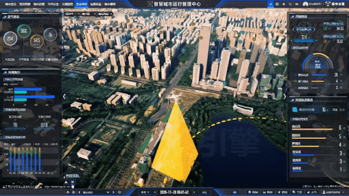Click the right arrow to slide map panel
The image size is (349, 196).
click(285, 96)
